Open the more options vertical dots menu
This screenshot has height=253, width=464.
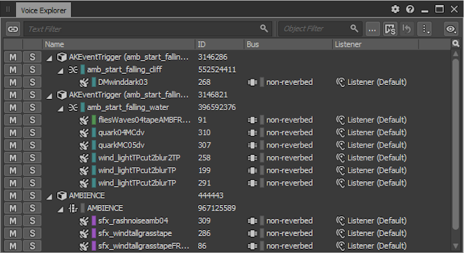pos(425,29)
